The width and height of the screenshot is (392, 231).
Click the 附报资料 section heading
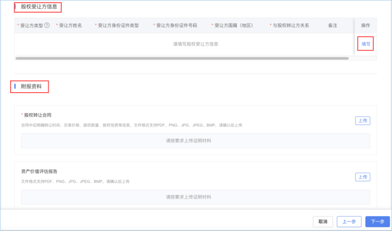(31, 86)
